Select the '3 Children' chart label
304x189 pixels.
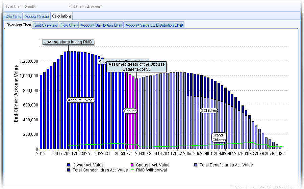(208, 111)
